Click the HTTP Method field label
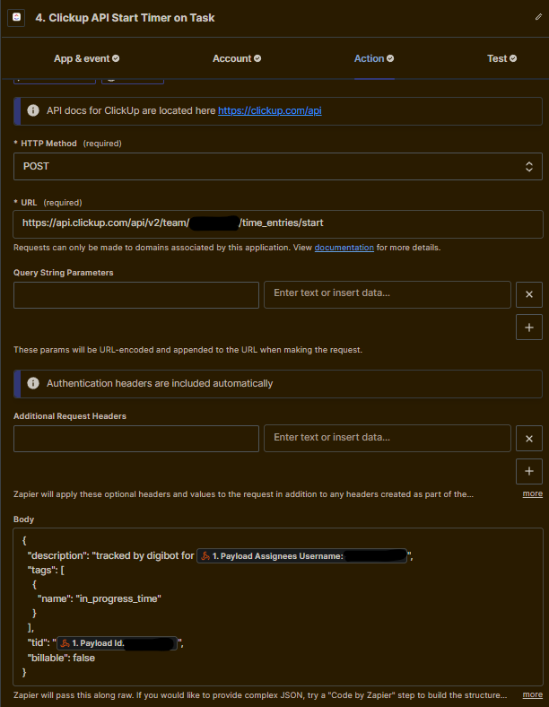 [x=48, y=144]
